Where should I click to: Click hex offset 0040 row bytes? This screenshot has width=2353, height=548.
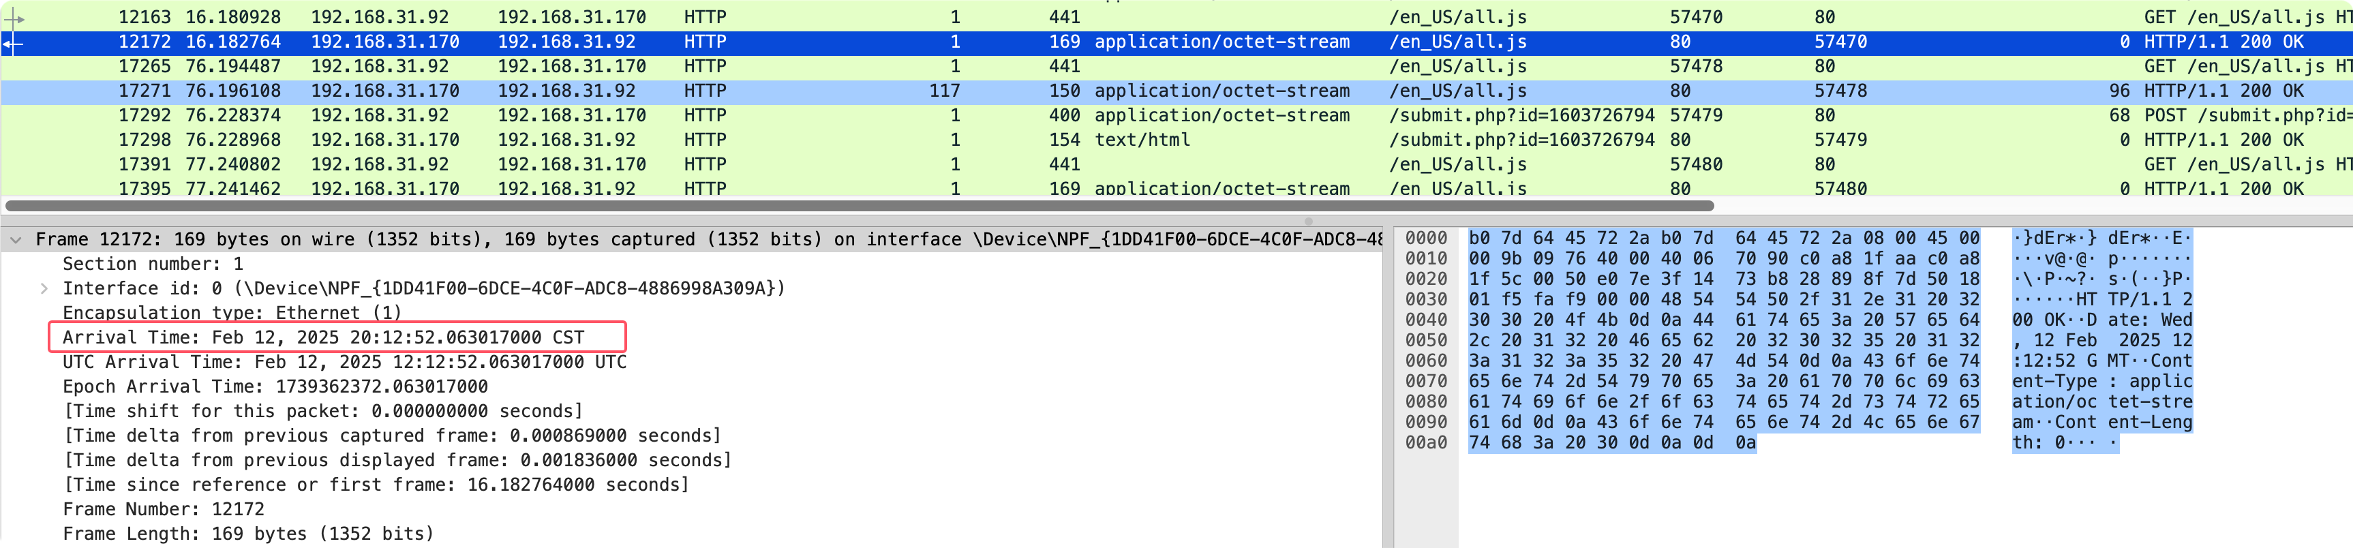pos(1724,320)
